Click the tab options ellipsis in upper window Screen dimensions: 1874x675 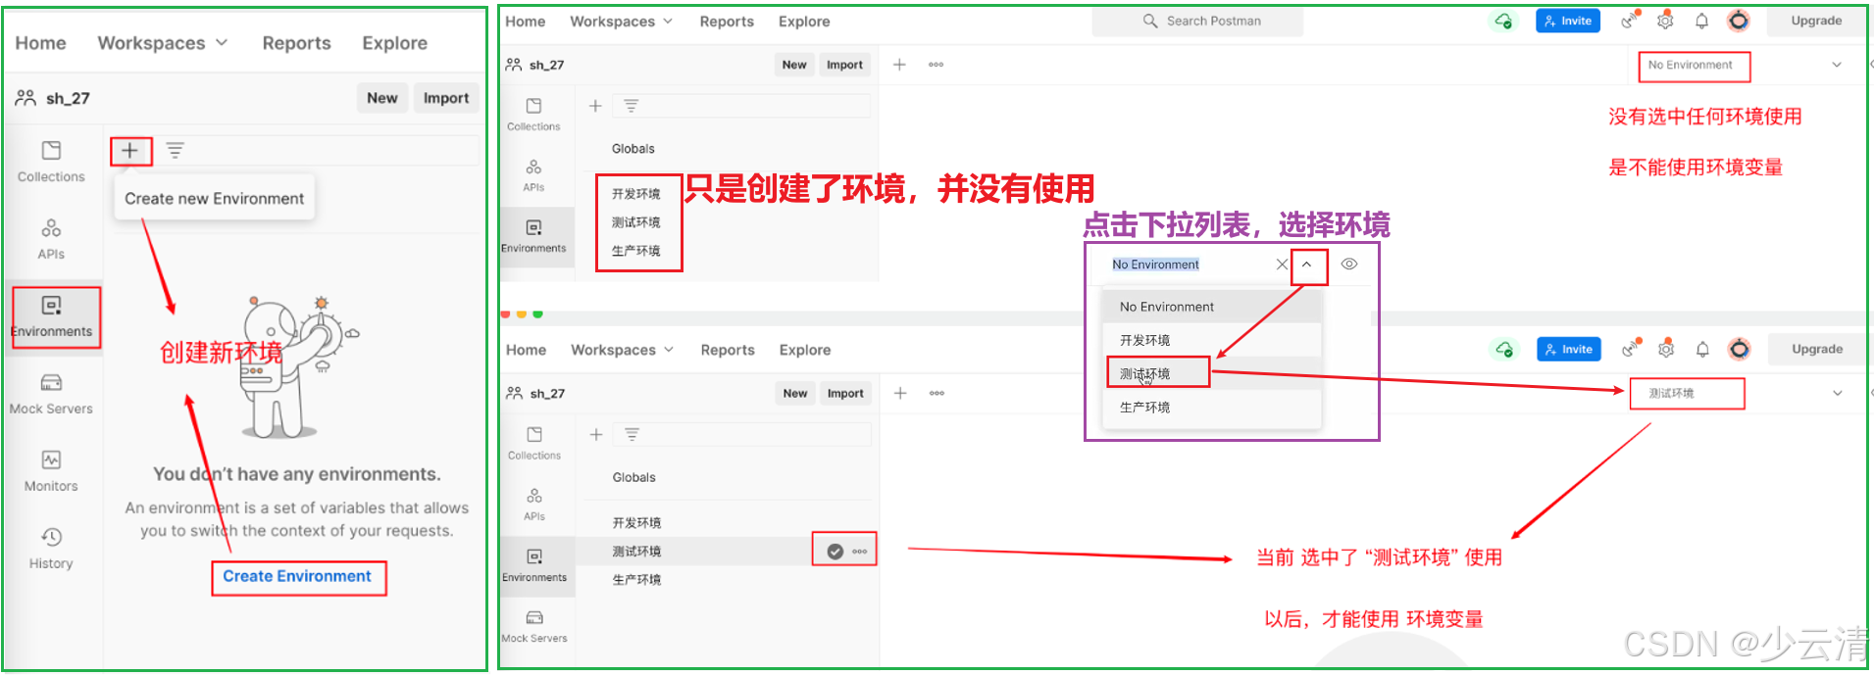pos(936,65)
